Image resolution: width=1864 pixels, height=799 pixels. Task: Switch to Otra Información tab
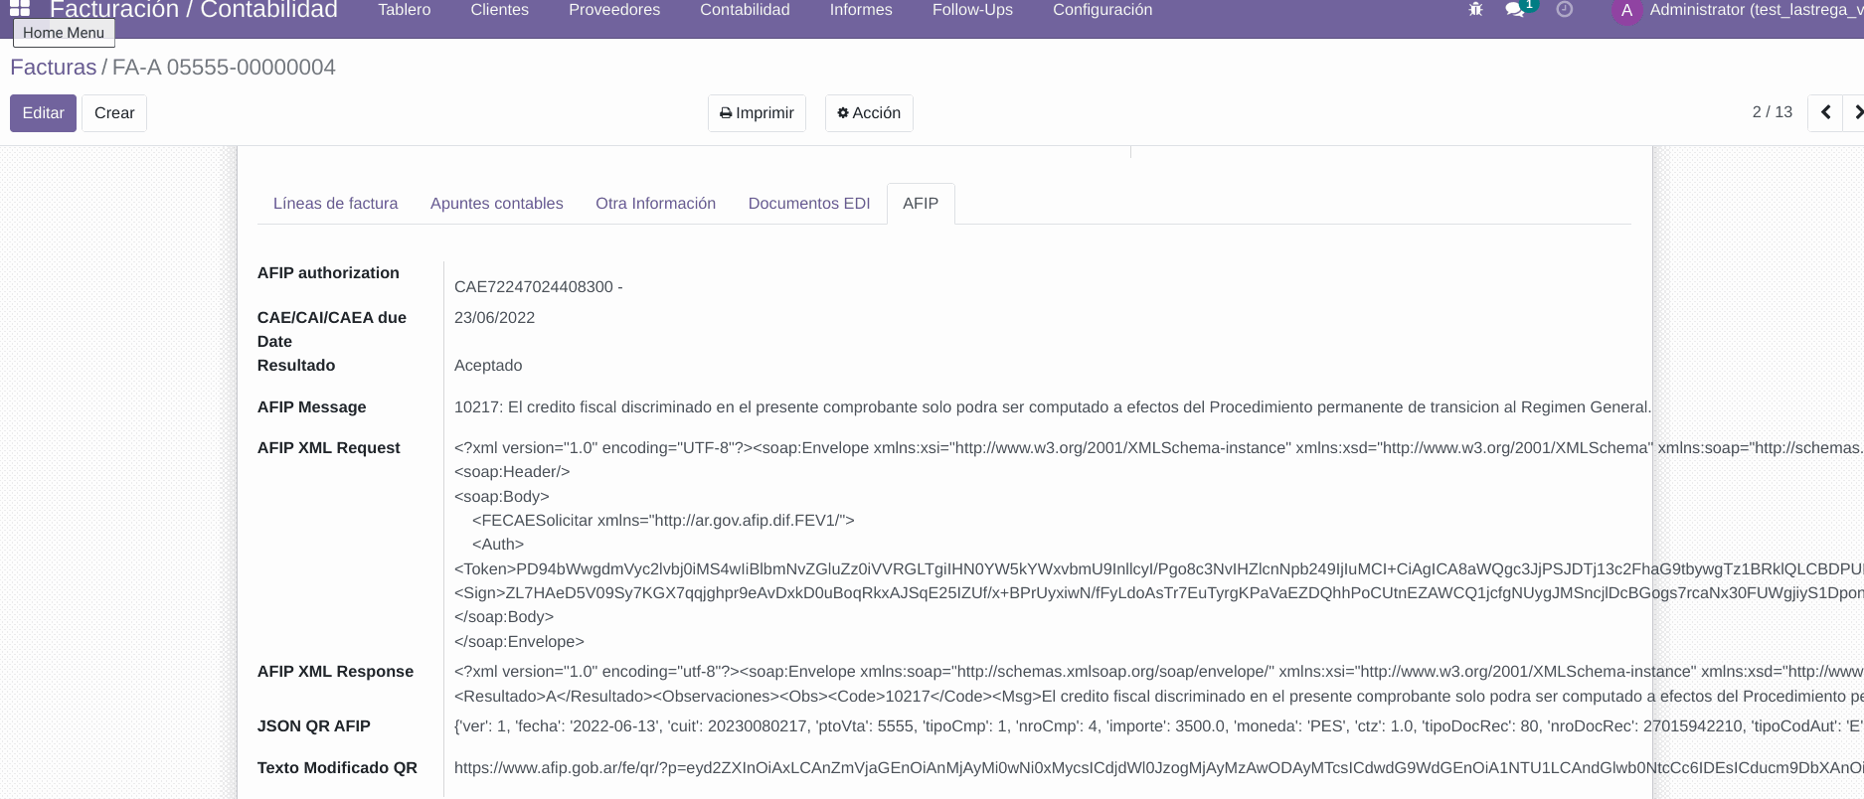[x=655, y=204]
